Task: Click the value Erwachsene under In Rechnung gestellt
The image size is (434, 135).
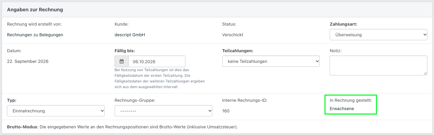Action: [342, 108]
